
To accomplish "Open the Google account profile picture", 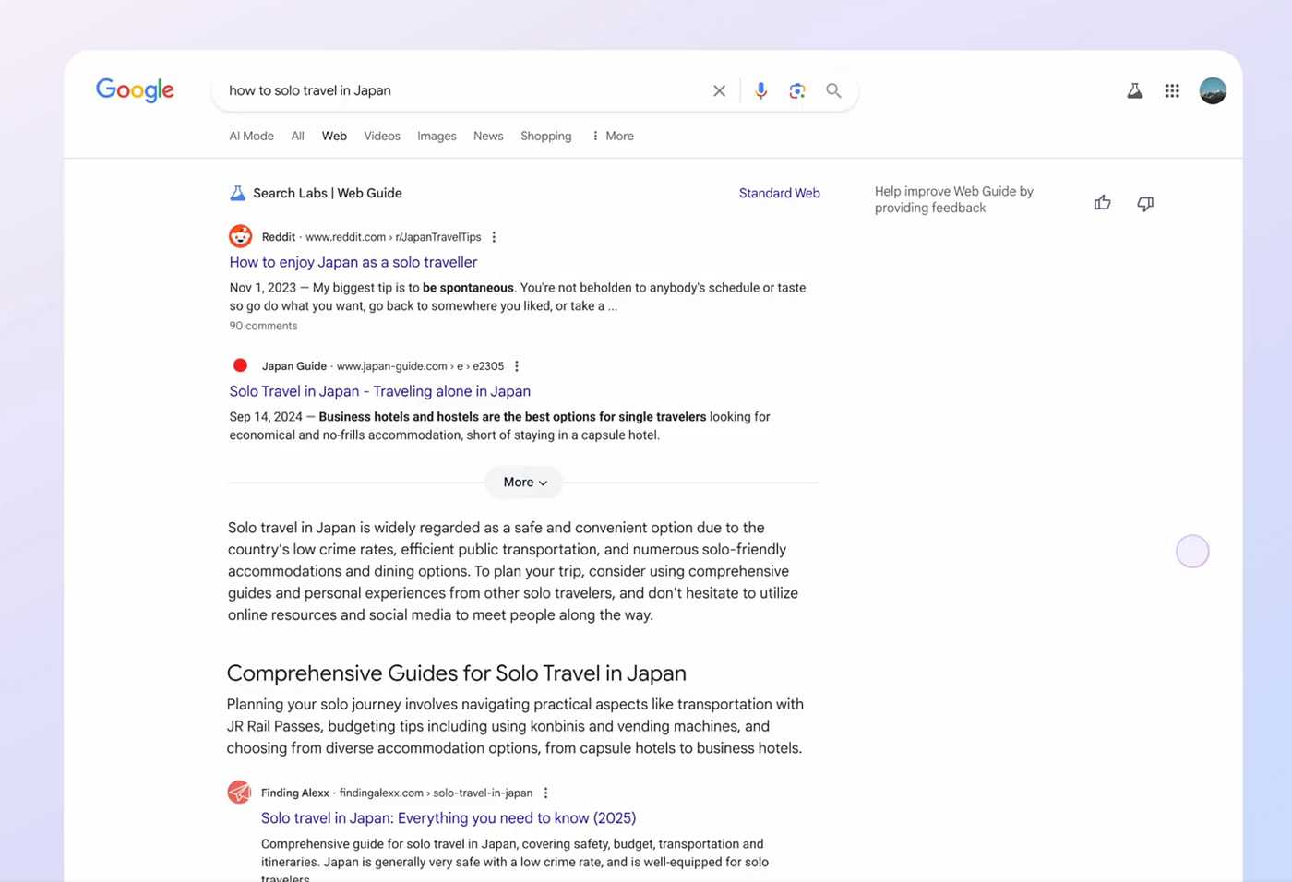I will (x=1213, y=90).
